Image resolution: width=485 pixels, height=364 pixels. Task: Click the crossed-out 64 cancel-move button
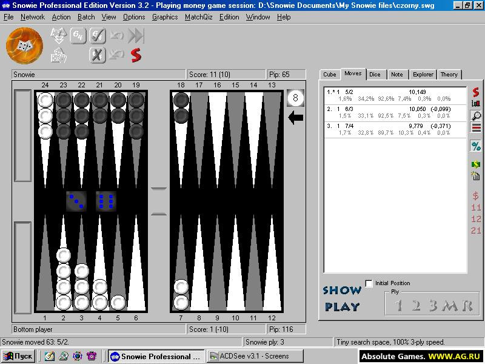[98, 55]
